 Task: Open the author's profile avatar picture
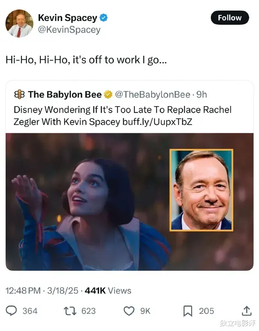pos(19,23)
